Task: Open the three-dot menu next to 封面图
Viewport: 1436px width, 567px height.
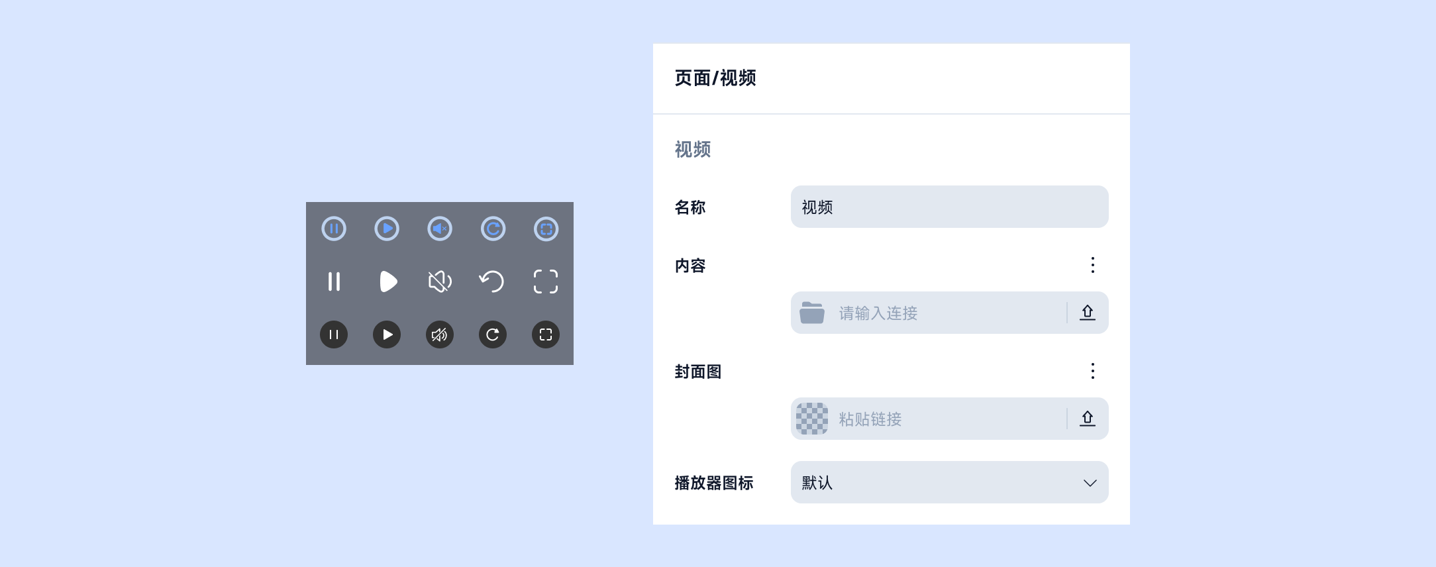Action: [x=1093, y=371]
